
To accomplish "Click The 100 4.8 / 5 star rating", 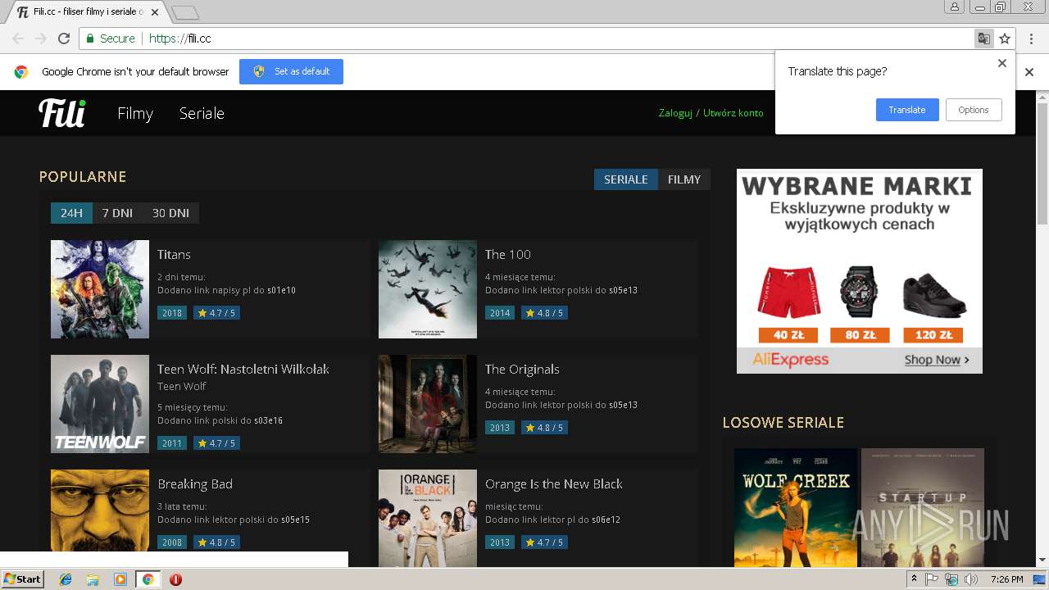I will 544,313.
